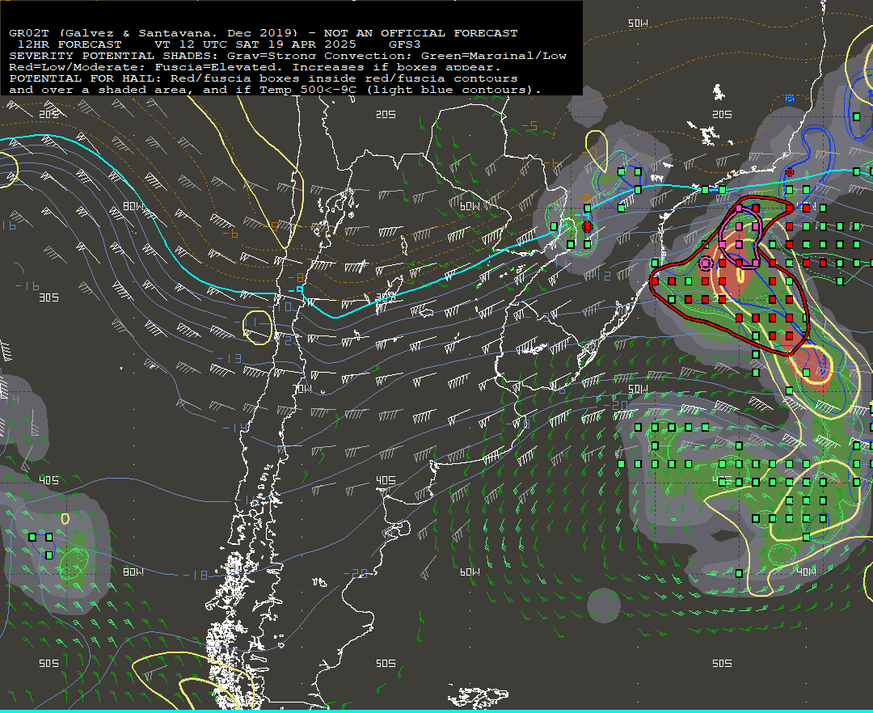The height and width of the screenshot is (713, 873).
Task: Click the fuchsia hail contour line
Action: [740, 238]
